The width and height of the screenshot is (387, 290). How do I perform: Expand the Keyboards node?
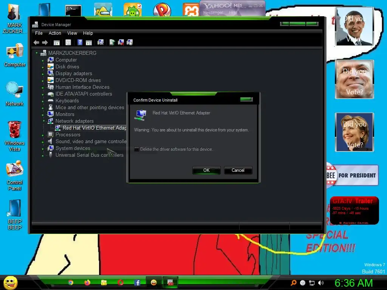pyautogui.click(x=43, y=101)
